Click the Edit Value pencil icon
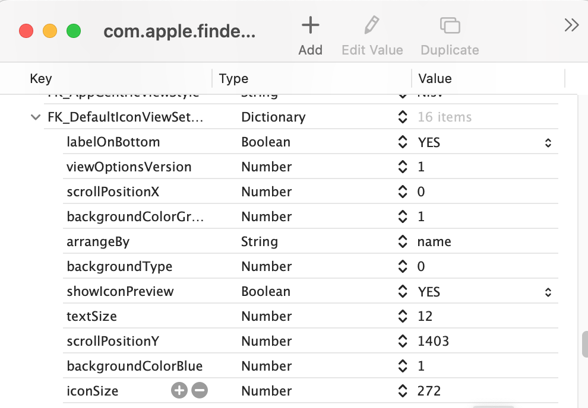Image resolution: width=588 pixels, height=408 pixels. (372, 26)
